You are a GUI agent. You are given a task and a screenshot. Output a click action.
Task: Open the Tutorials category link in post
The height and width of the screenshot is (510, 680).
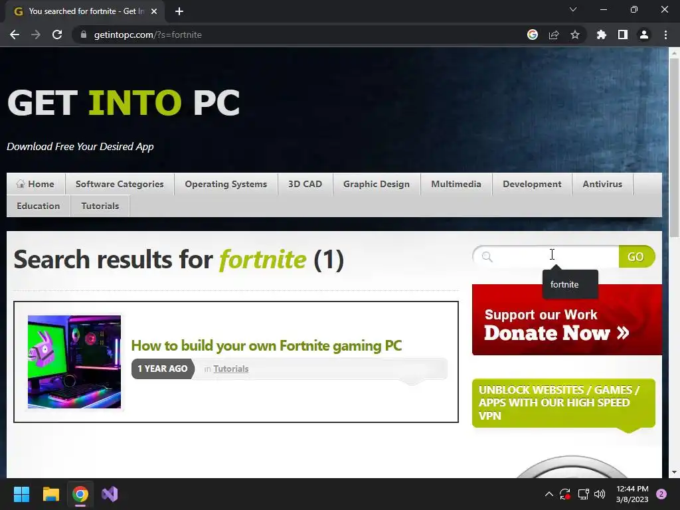pos(230,369)
